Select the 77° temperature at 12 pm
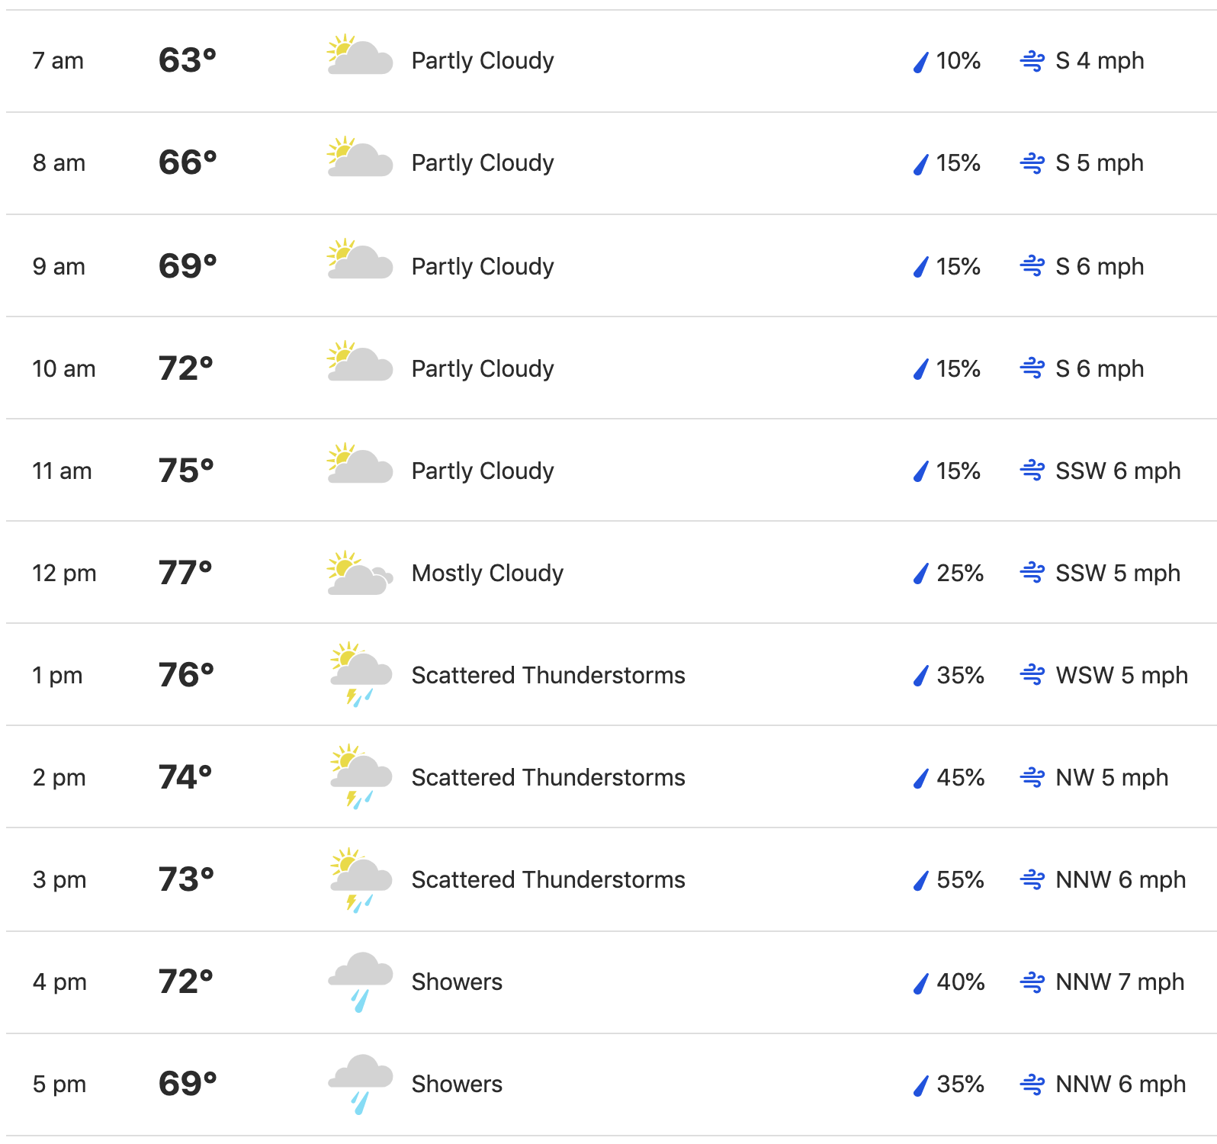Screen dimensions: 1217x1144 pos(185,573)
